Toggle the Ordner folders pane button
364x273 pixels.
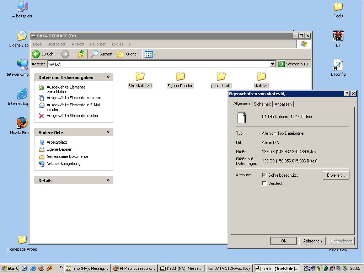pos(128,54)
